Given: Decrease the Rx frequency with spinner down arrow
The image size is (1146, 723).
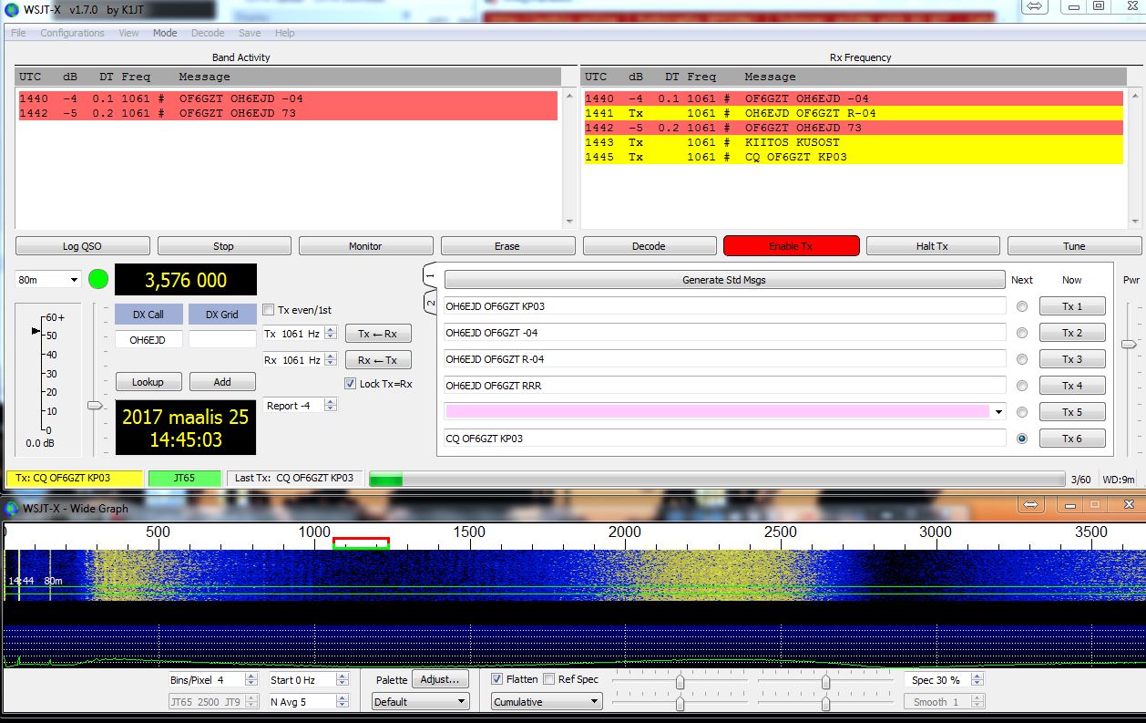Looking at the screenshot, I should [x=331, y=364].
